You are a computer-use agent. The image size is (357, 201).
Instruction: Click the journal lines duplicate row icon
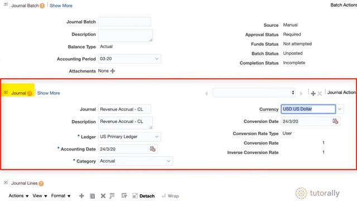92,196
